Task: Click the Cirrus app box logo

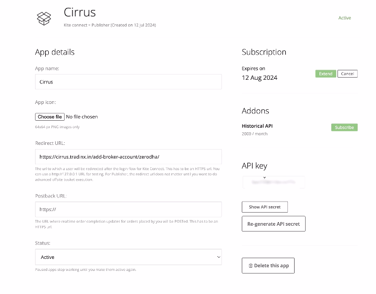Action: click(44, 18)
